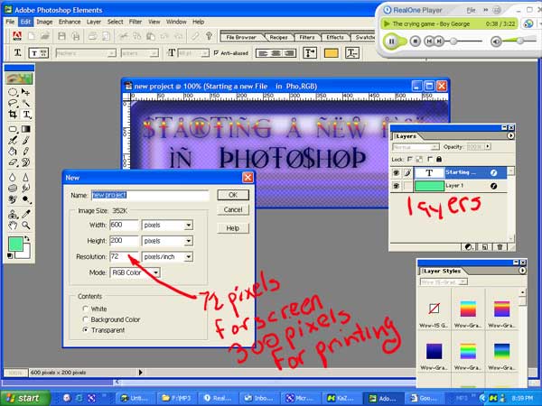The height and width of the screenshot is (406, 542).
Task: Click OK in the New dialog
Action: click(x=232, y=194)
